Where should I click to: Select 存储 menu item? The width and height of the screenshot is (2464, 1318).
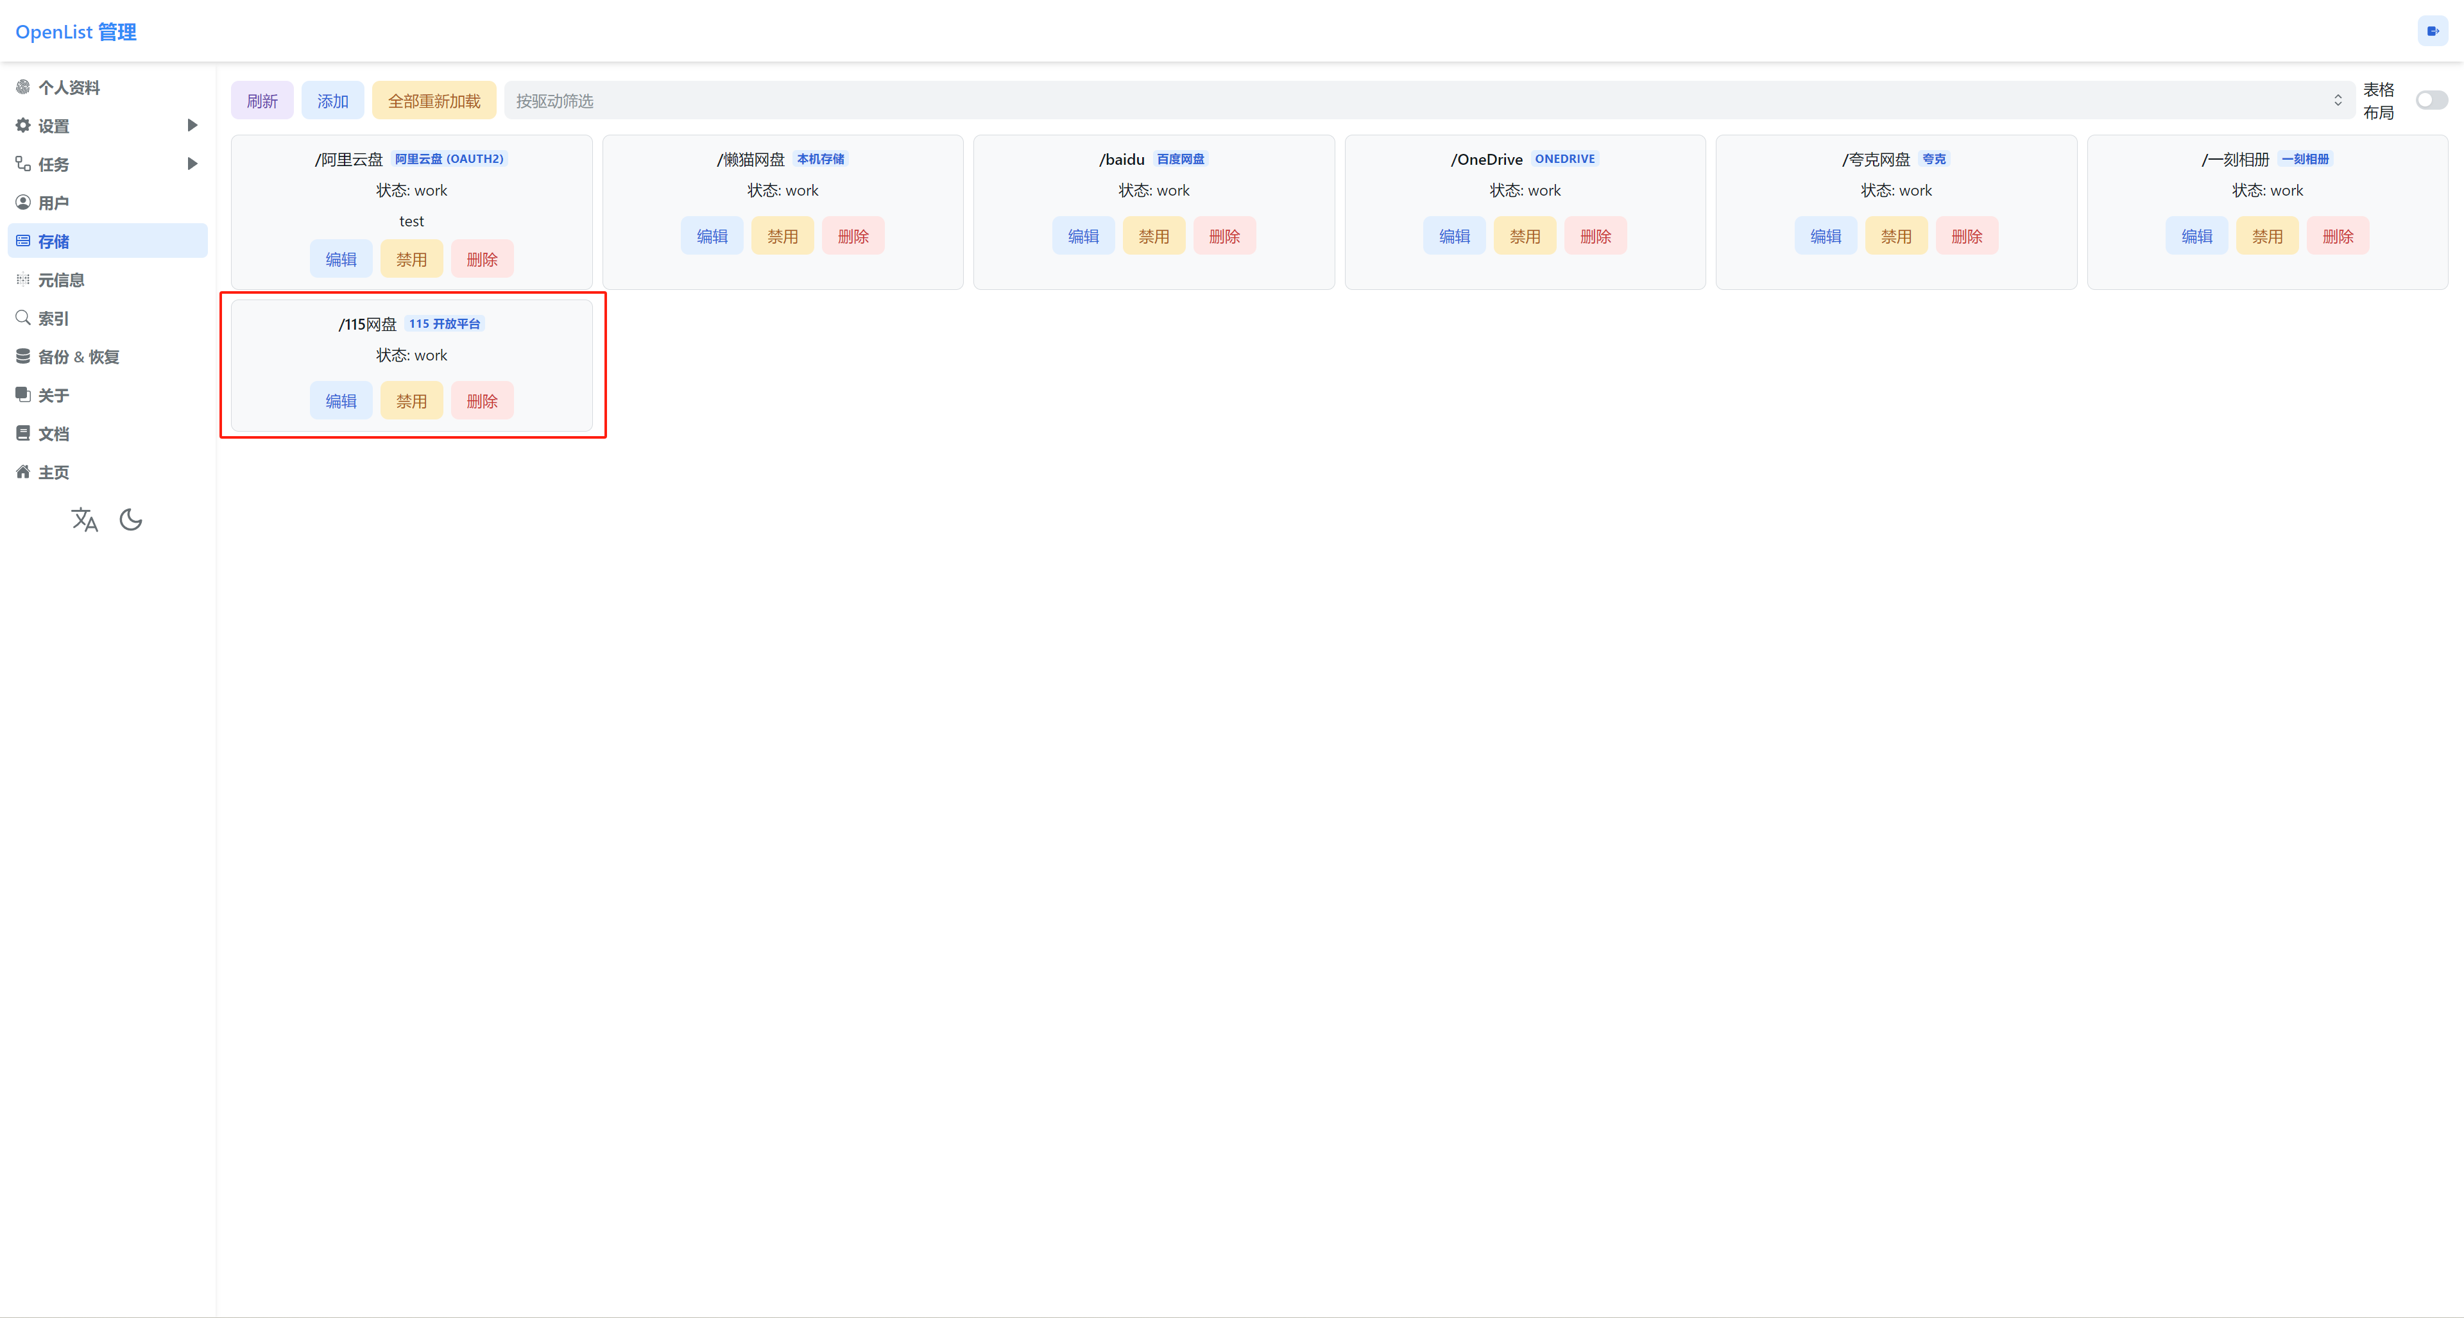pos(107,241)
